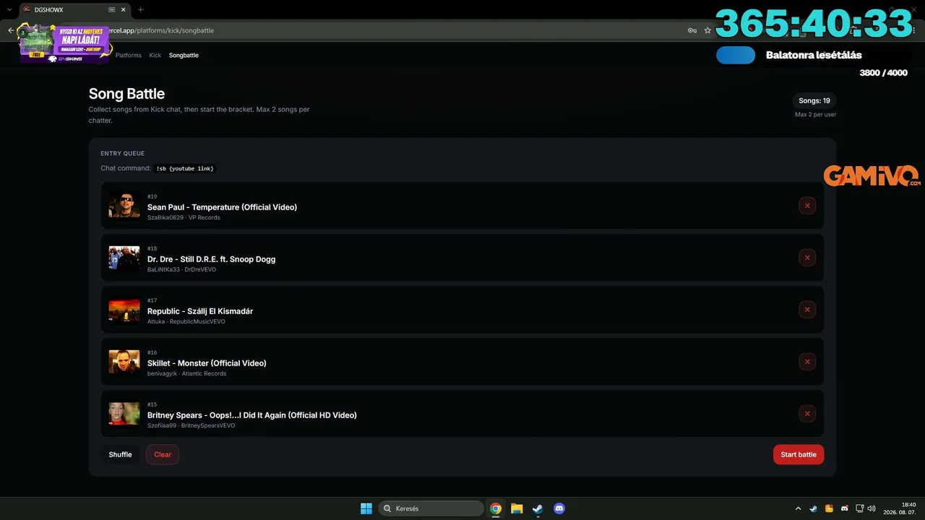Click 'Republic - Szállj El Kismadár' title
925x520 pixels.
200,311
